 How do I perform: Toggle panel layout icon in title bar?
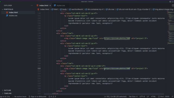[173, 2]
